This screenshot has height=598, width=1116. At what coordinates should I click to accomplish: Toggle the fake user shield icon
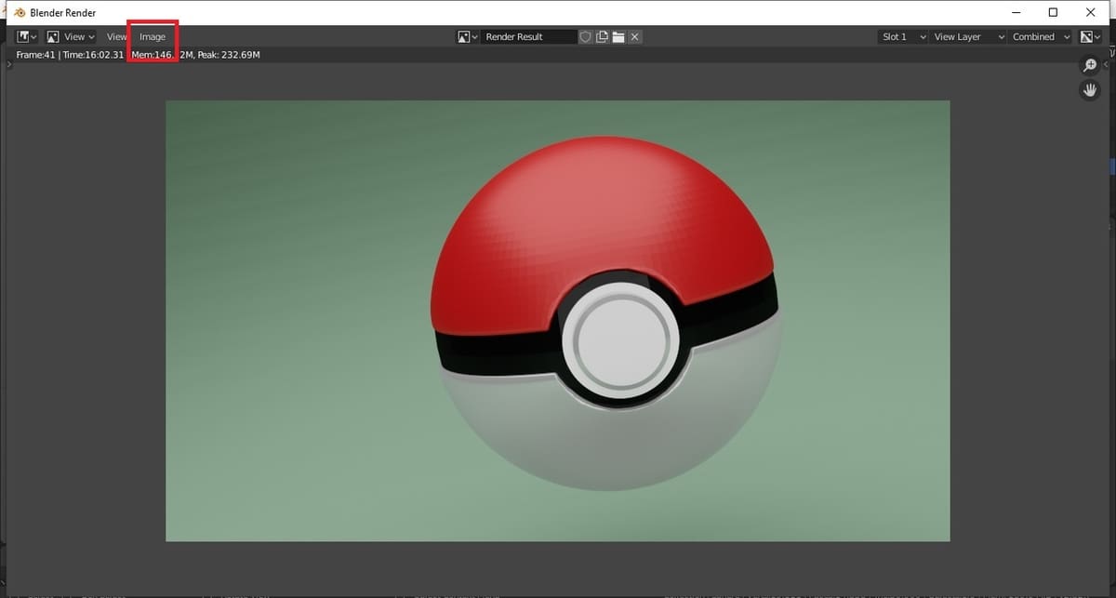coord(586,36)
